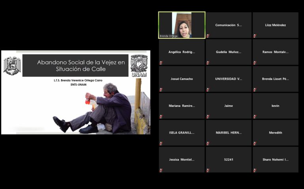
Task: Click muted mic icon on Jessica Montiel tile
Action: coord(161,170)
